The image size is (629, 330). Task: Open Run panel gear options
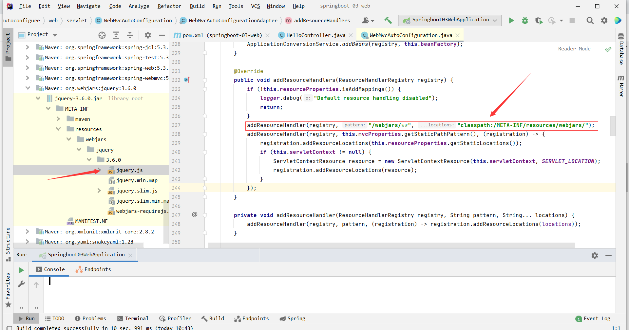coord(595,255)
